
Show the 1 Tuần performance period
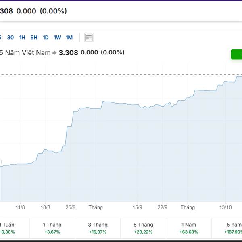pos(6,228)
